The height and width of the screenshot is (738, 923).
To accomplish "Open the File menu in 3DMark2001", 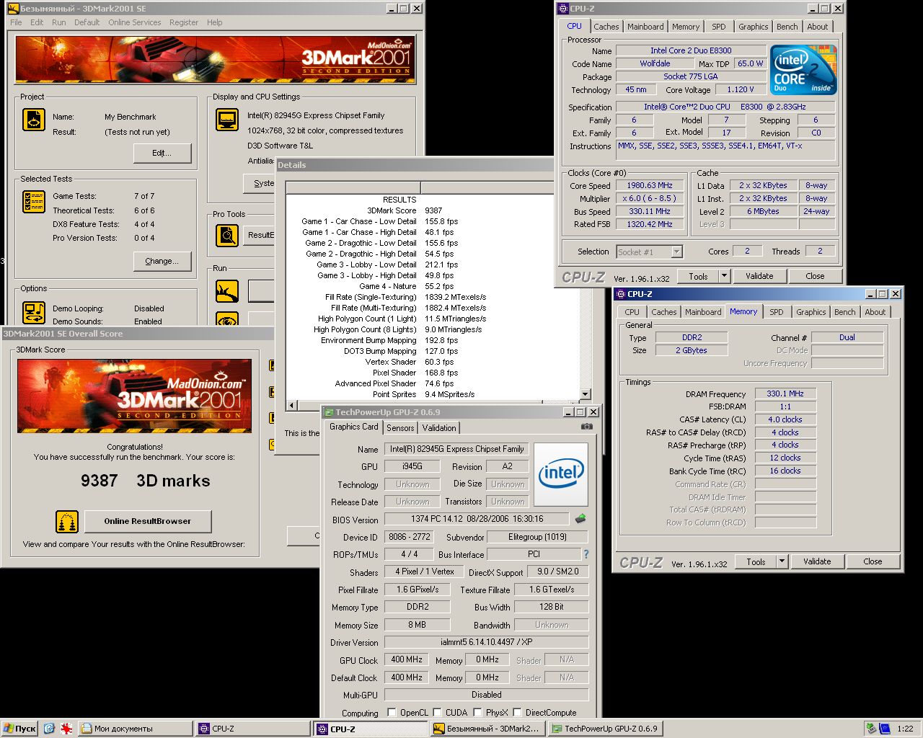I will [x=16, y=22].
